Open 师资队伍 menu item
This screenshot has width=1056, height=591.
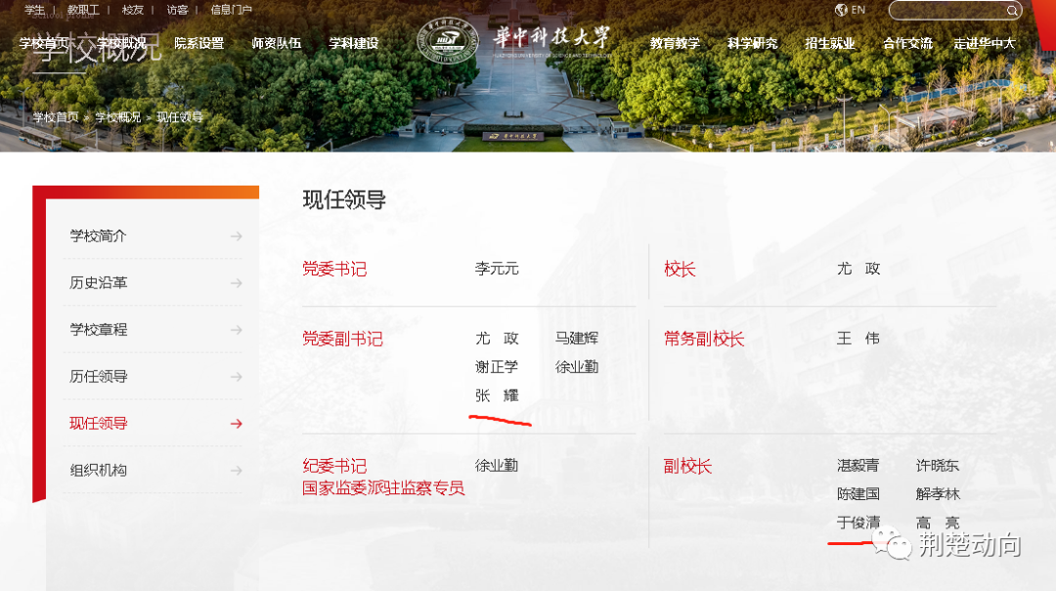[276, 43]
